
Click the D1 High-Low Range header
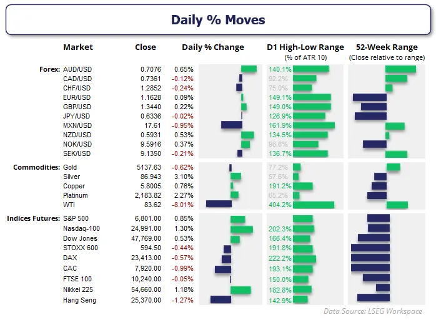[x=305, y=47]
